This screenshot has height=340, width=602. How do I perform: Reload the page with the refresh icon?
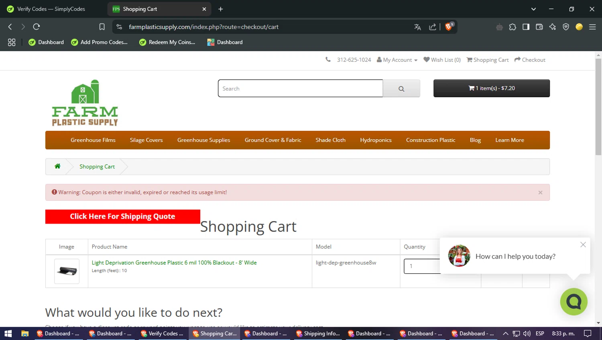(x=37, y=27)
